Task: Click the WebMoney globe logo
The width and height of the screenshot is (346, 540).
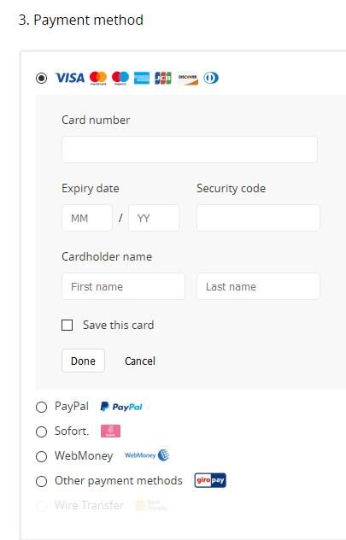Action: [163, 455]
